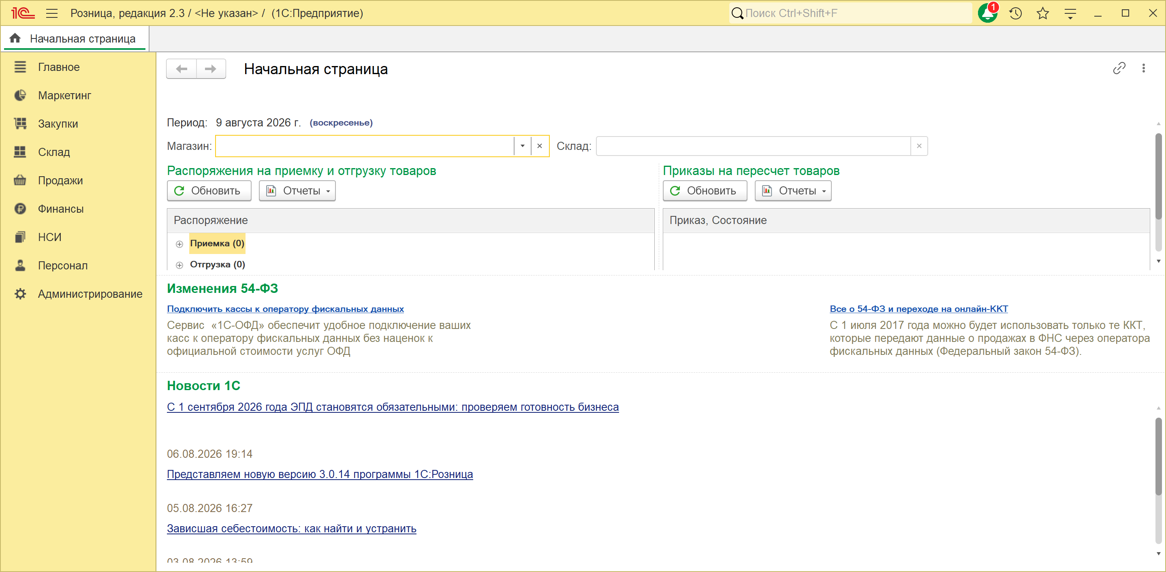The image size is (1166, 572).
Task: Go back with the left arrow
Action: point(182,69)
